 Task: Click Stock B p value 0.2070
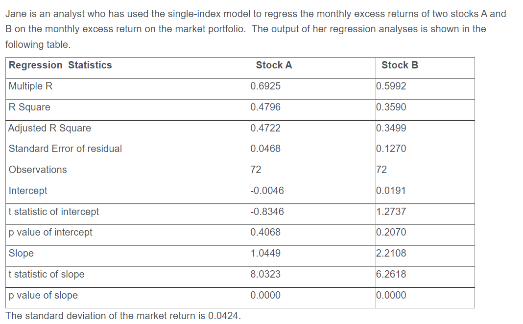tap(391, 232)
